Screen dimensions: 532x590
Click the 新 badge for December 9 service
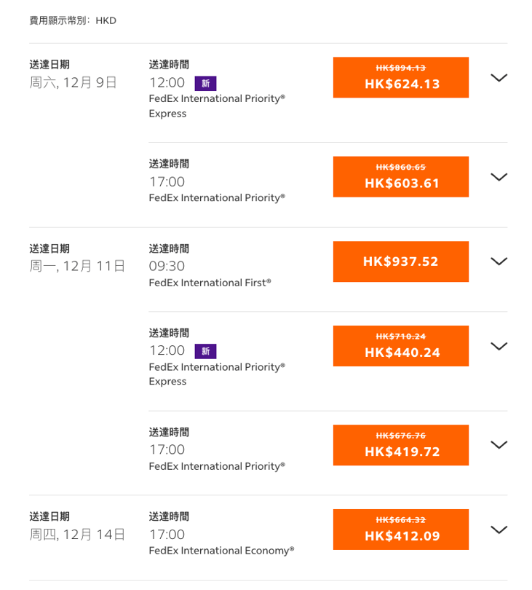click(x=205, y=83)
